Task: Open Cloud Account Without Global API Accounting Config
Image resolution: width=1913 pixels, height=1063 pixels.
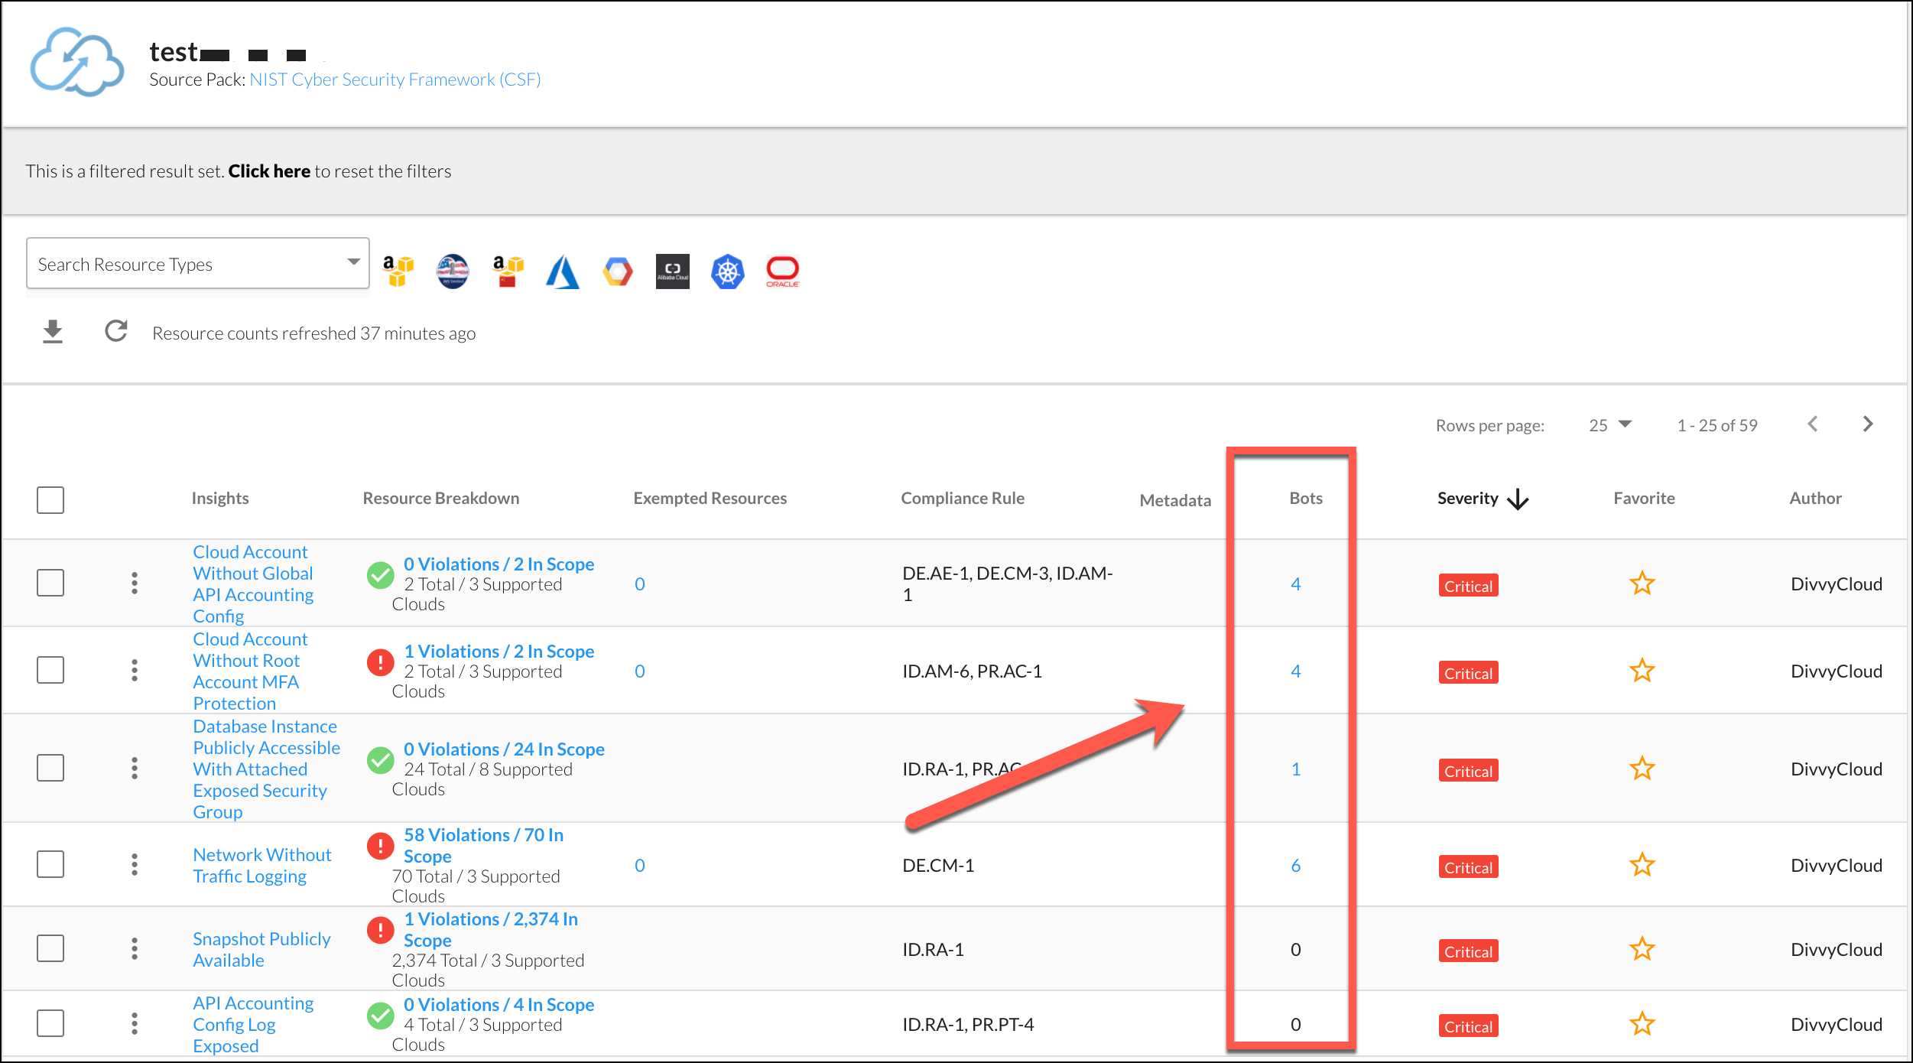Action: pos(253,584)
